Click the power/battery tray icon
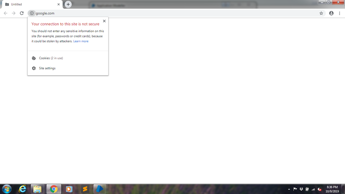Image resolution: width=345 pixels, height=194 pixels. (307, 189)
